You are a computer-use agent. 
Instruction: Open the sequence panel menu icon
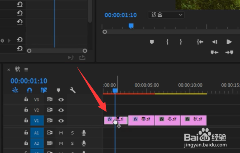[x=26, y=70]
